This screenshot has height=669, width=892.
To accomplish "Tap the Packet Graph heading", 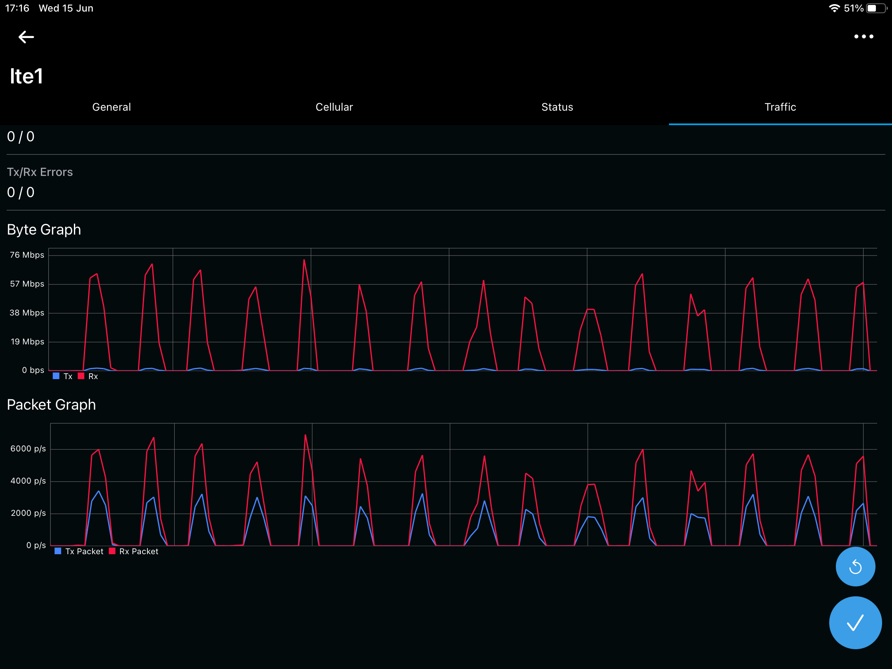I will [52, 405].
